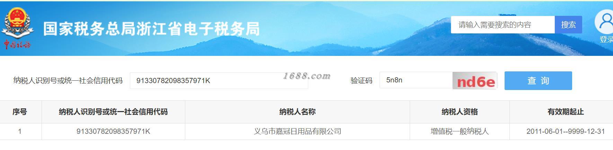Click the 纳税人识别号或统一社会信用代码 column header
Screen dimensions: 613x150
(113, 112)
